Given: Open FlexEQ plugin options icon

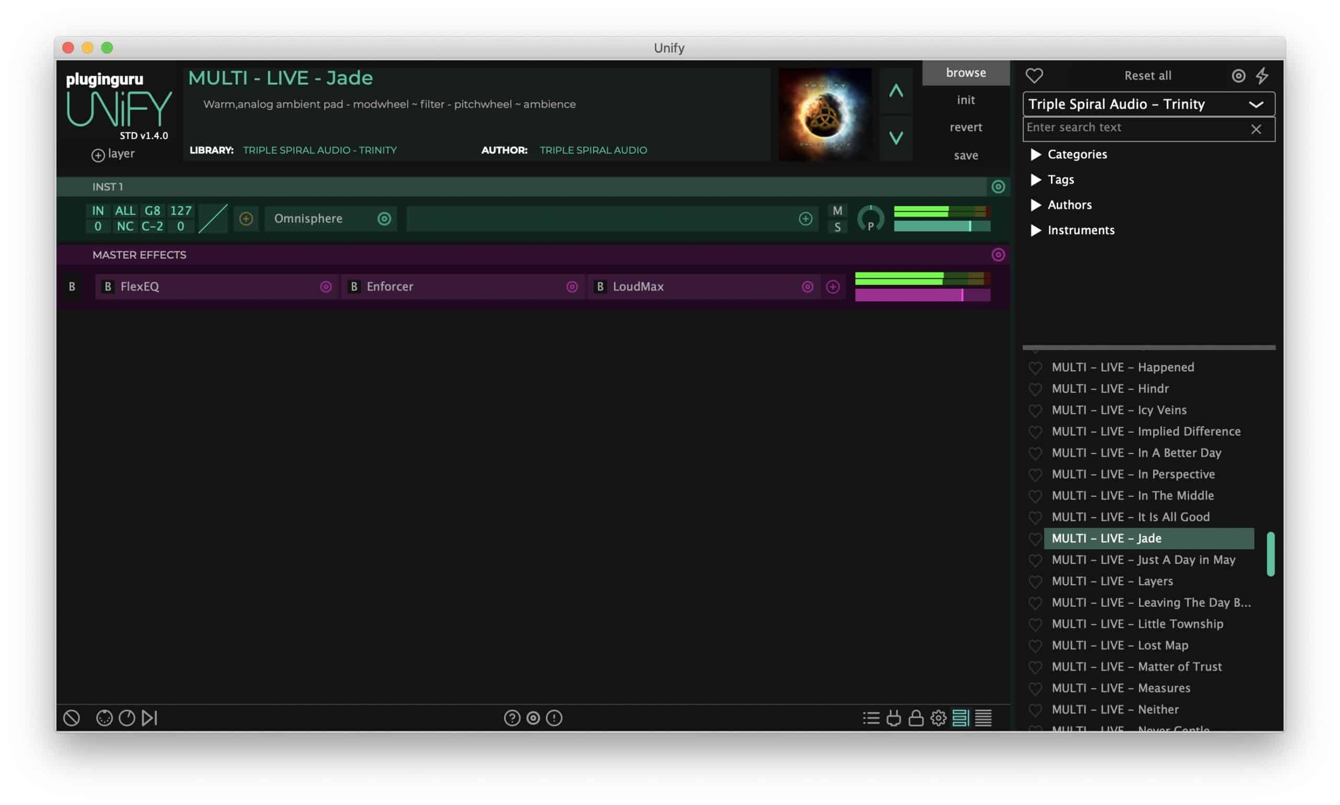Looking at the screenshot, I should pyautogui.click(x=326, y=287).
